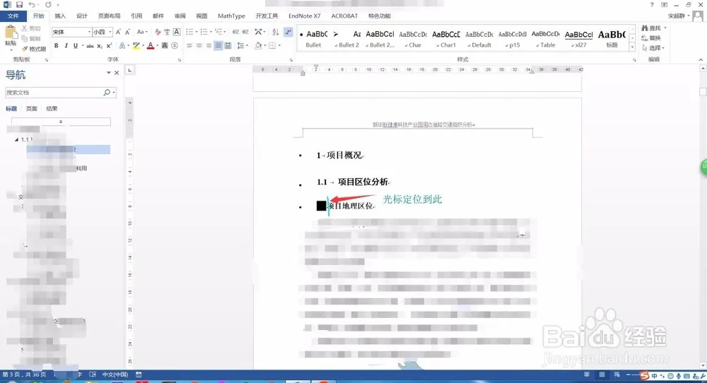
Task: Toggle character shading button
Action: click(165, 45)
